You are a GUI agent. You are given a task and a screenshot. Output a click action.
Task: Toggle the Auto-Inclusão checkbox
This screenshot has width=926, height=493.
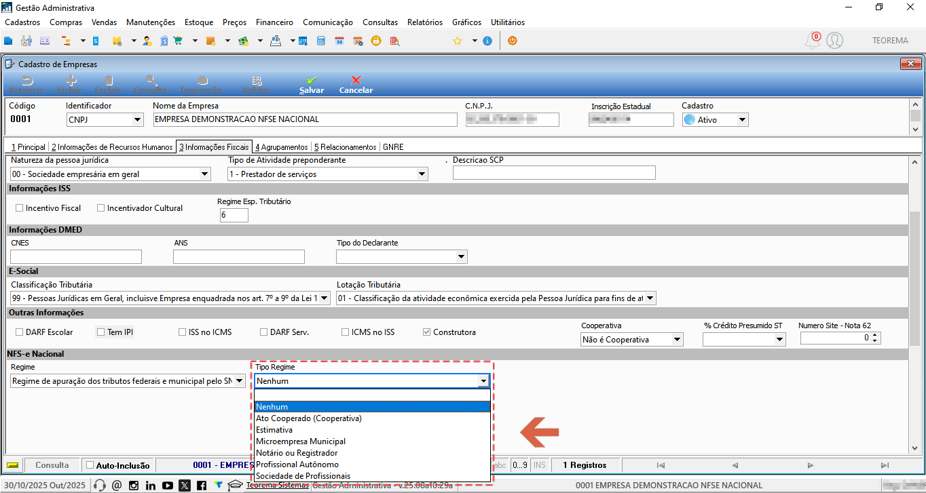[x=90, y=465]
